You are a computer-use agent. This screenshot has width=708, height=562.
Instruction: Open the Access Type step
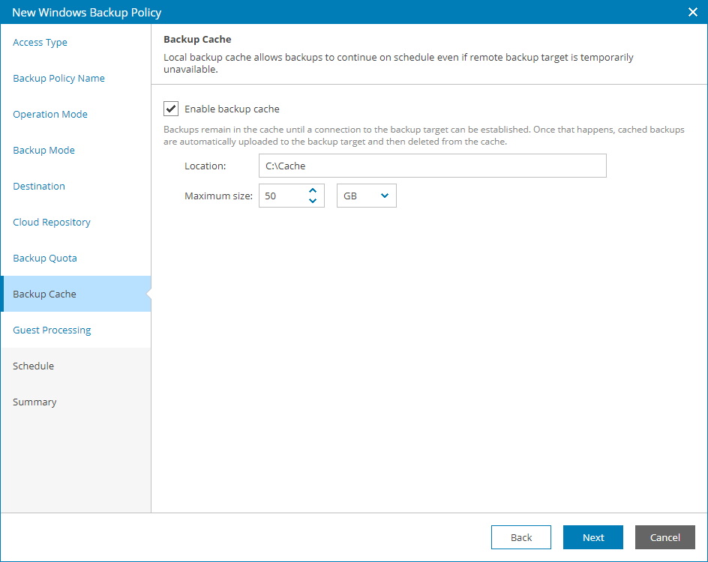click(x=40, y=43)
